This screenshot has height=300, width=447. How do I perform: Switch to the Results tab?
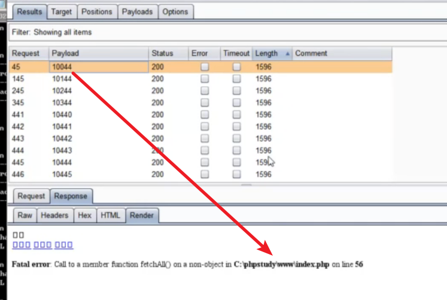coord(29,12)
